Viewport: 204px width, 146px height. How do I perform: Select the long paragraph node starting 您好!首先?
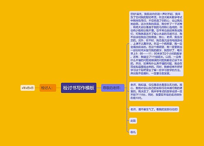pos(156,44)
